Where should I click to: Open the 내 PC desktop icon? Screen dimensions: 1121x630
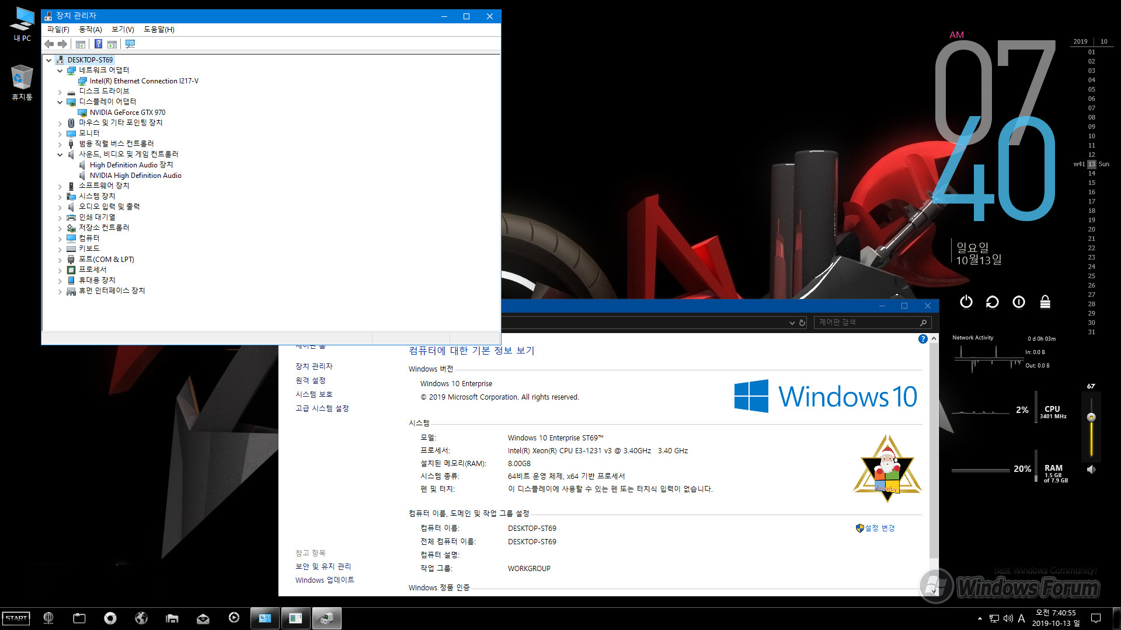click(22, 24)
